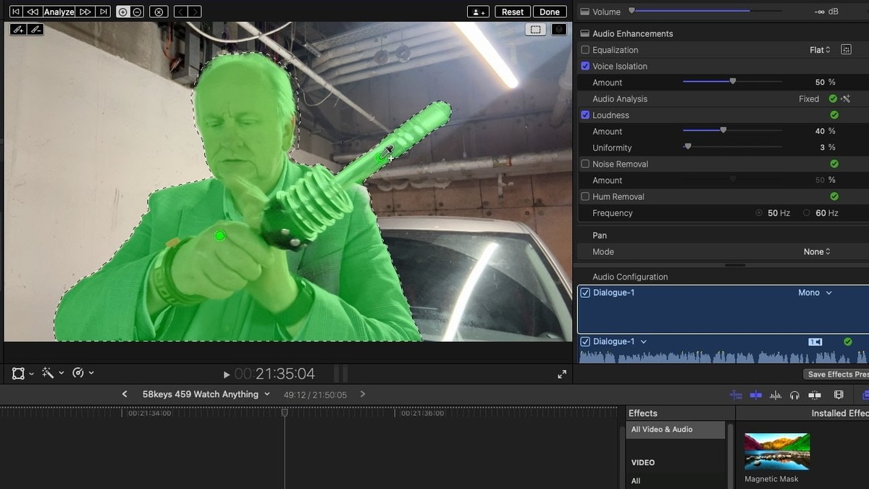The height and width of the screenshot is (489, 869).
Task: Uncheck the lower Dialogue-1 waveform checkbox
Action: tap(585, 341)
